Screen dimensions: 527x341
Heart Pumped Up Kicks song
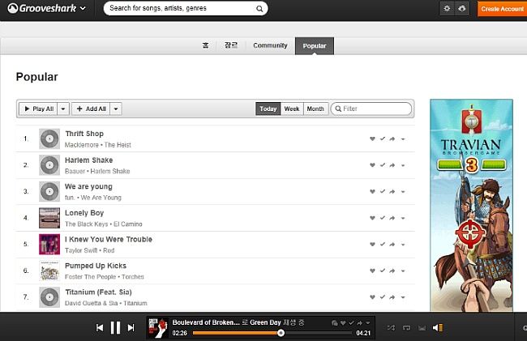(372, 271)
